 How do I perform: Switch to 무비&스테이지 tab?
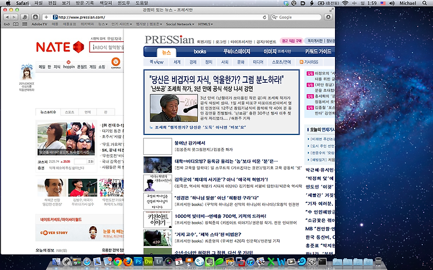coord(237,52)
